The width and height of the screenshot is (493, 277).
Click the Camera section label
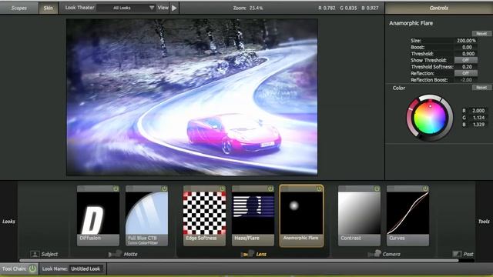(391, 254)
